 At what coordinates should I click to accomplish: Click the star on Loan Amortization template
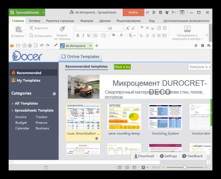click(x=97, y=138)
